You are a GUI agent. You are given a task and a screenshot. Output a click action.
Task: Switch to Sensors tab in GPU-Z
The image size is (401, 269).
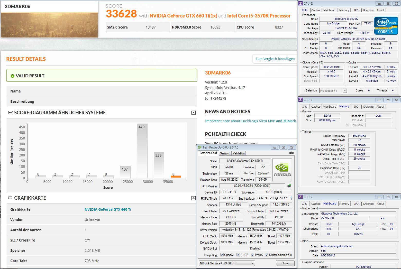(225, 153)
